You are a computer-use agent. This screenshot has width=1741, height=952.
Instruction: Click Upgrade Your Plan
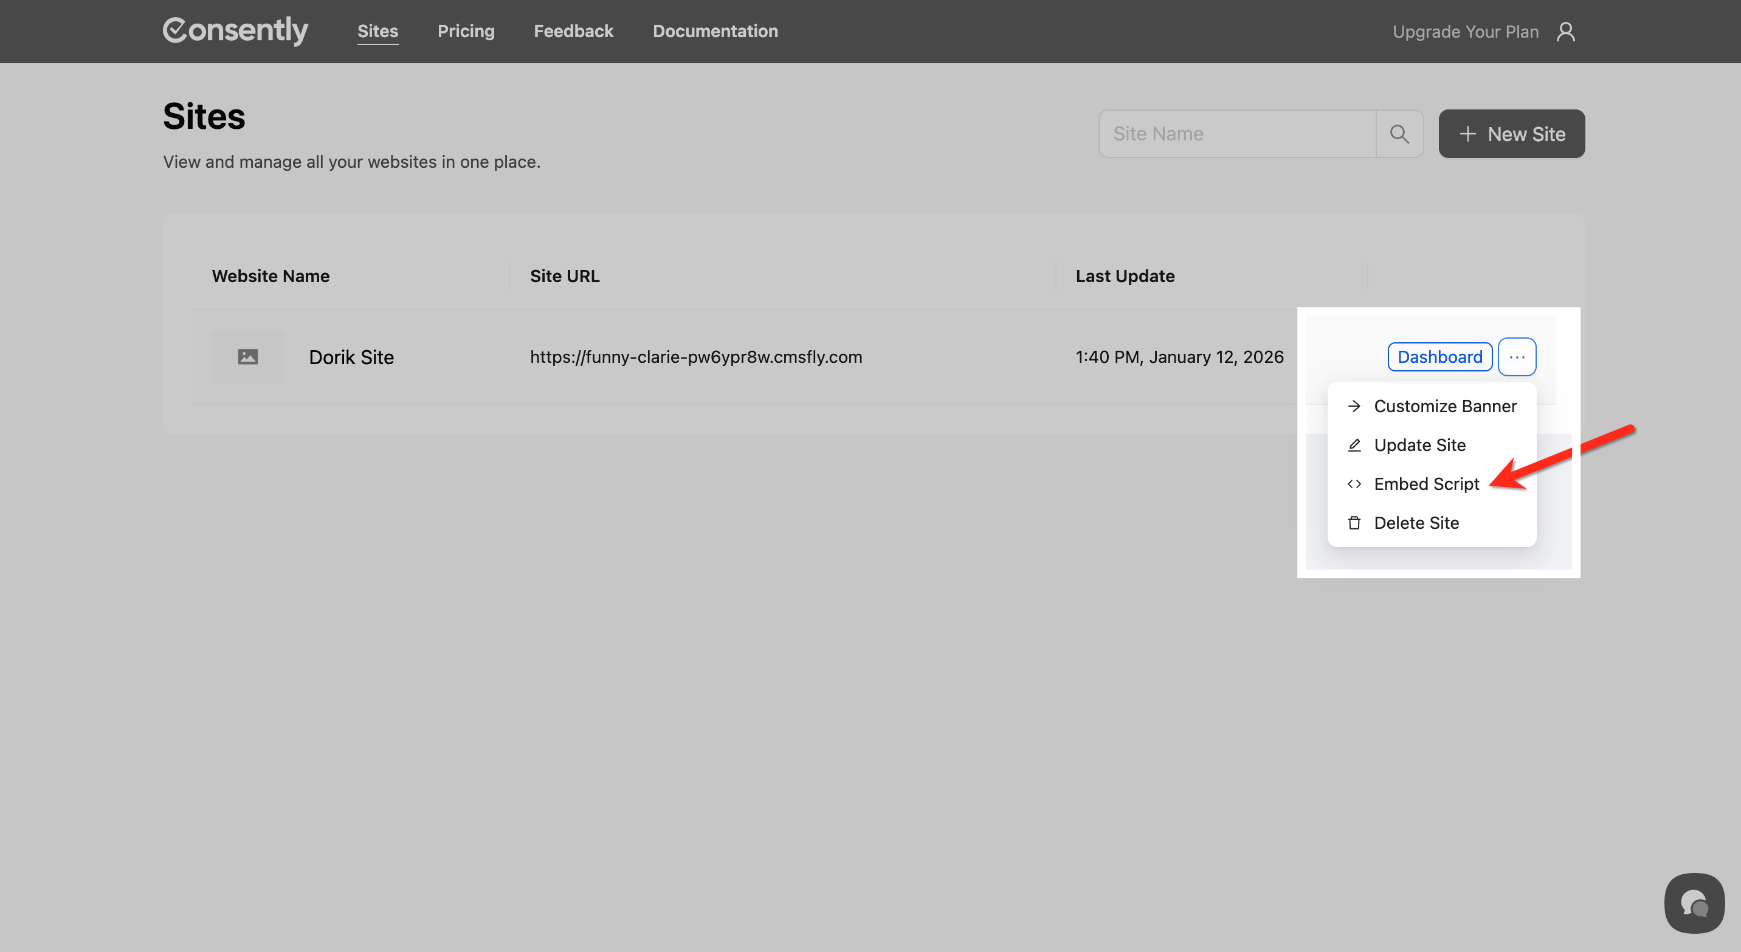[x=1466, y=31]
